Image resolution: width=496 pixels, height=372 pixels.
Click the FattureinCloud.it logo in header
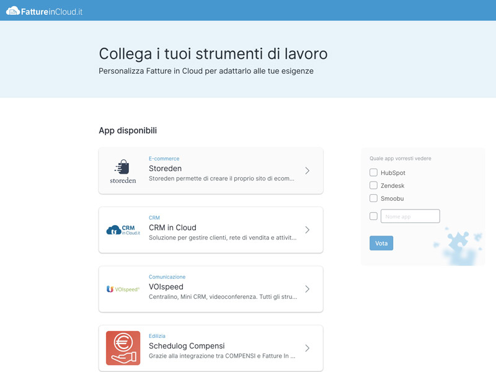click(44, 11)
